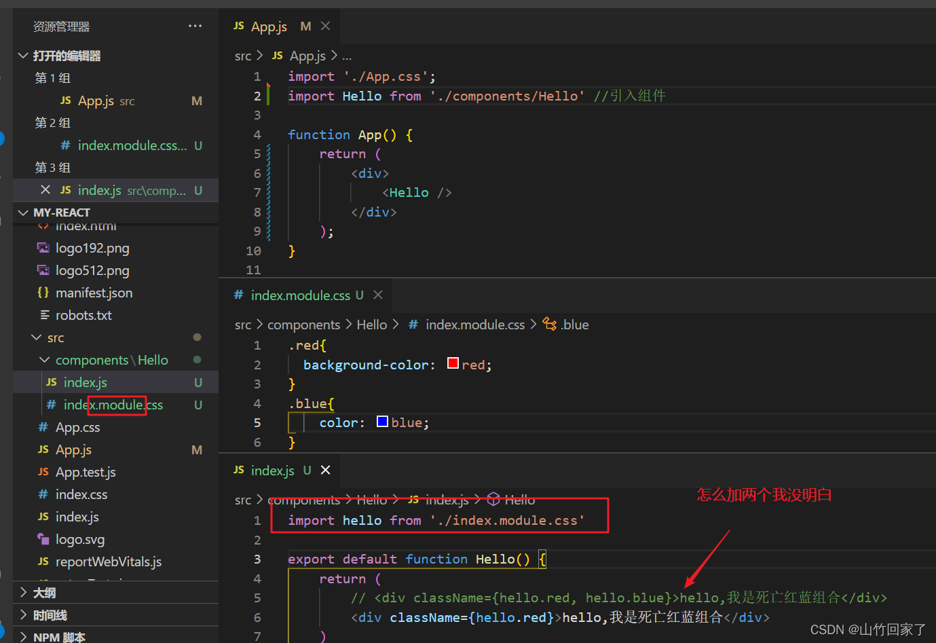This screenshot has width=936, height=643.
Task: Click the App.test.js JS file icon
Action: [x=43, y=472]
